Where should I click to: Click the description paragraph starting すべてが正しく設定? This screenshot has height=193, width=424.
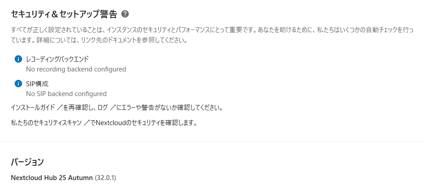tap(179, 35)
